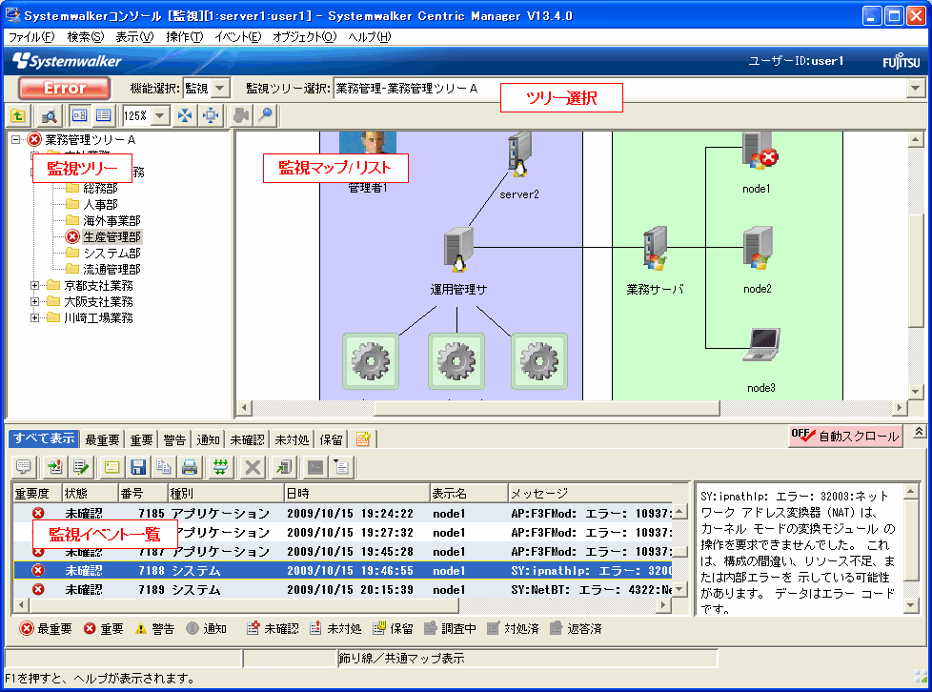Switch to the 未確認 event tab
The image size is (932, 692).
(x=247, y=439)
